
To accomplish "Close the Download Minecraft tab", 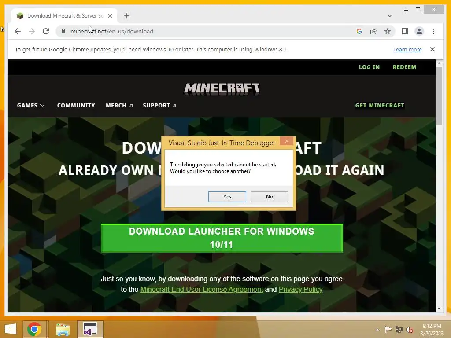I will tap(110, 16).
